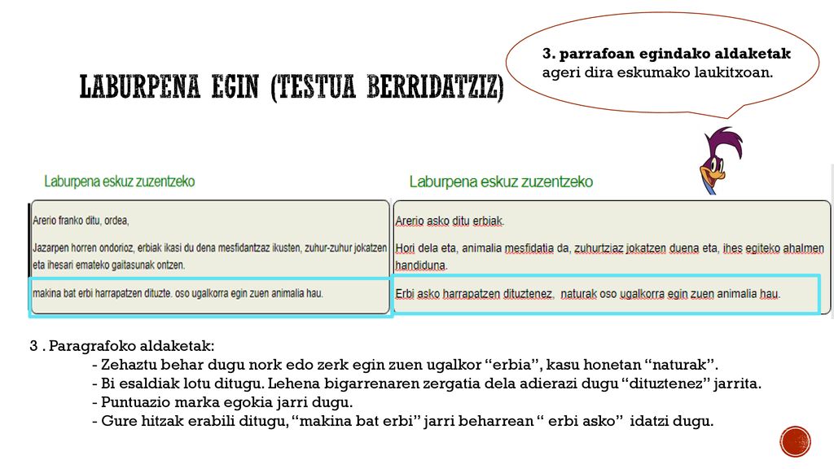
Task: Click 'ageri dira eskumako laukitxoan.' in the bubble
Action: click(x=657, y=72)
